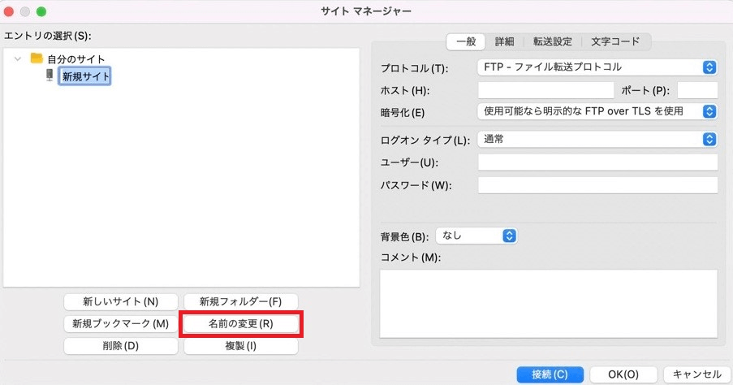Close the サイト マネージャー window
733x385 pixels.
click(11, 11)
